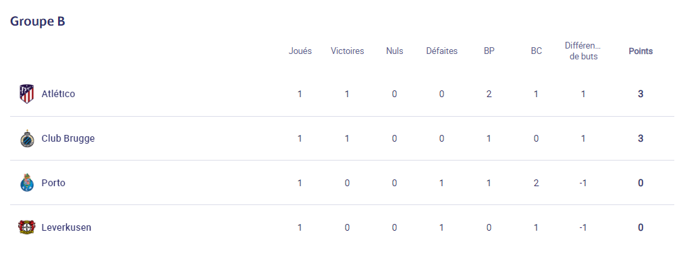This screenshot has width=677, height=255.
Task: Click the Atlético club crest icon
Action: [27, 94]
